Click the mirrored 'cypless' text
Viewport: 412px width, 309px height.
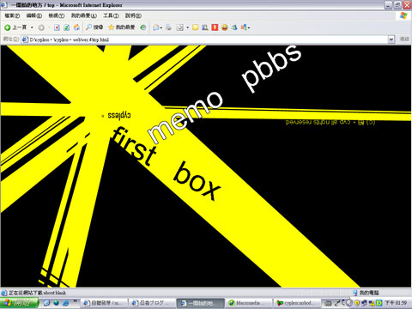pos(119,115)
